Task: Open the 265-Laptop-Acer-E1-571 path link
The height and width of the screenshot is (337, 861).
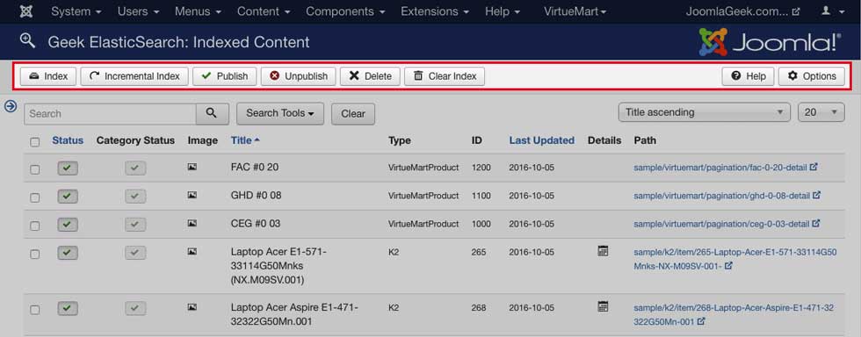Action: coord(735,259)
